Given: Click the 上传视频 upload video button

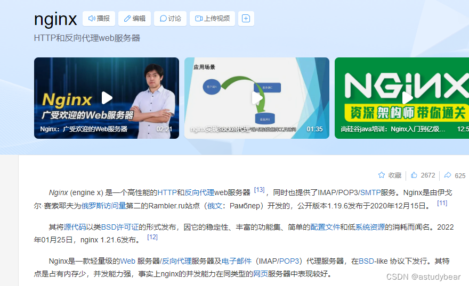Looking at the screenshot, I should pos(212,19).
